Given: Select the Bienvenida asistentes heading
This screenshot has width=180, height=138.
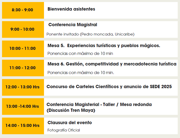Looking at the screenshot, I should tap(71, 9).
